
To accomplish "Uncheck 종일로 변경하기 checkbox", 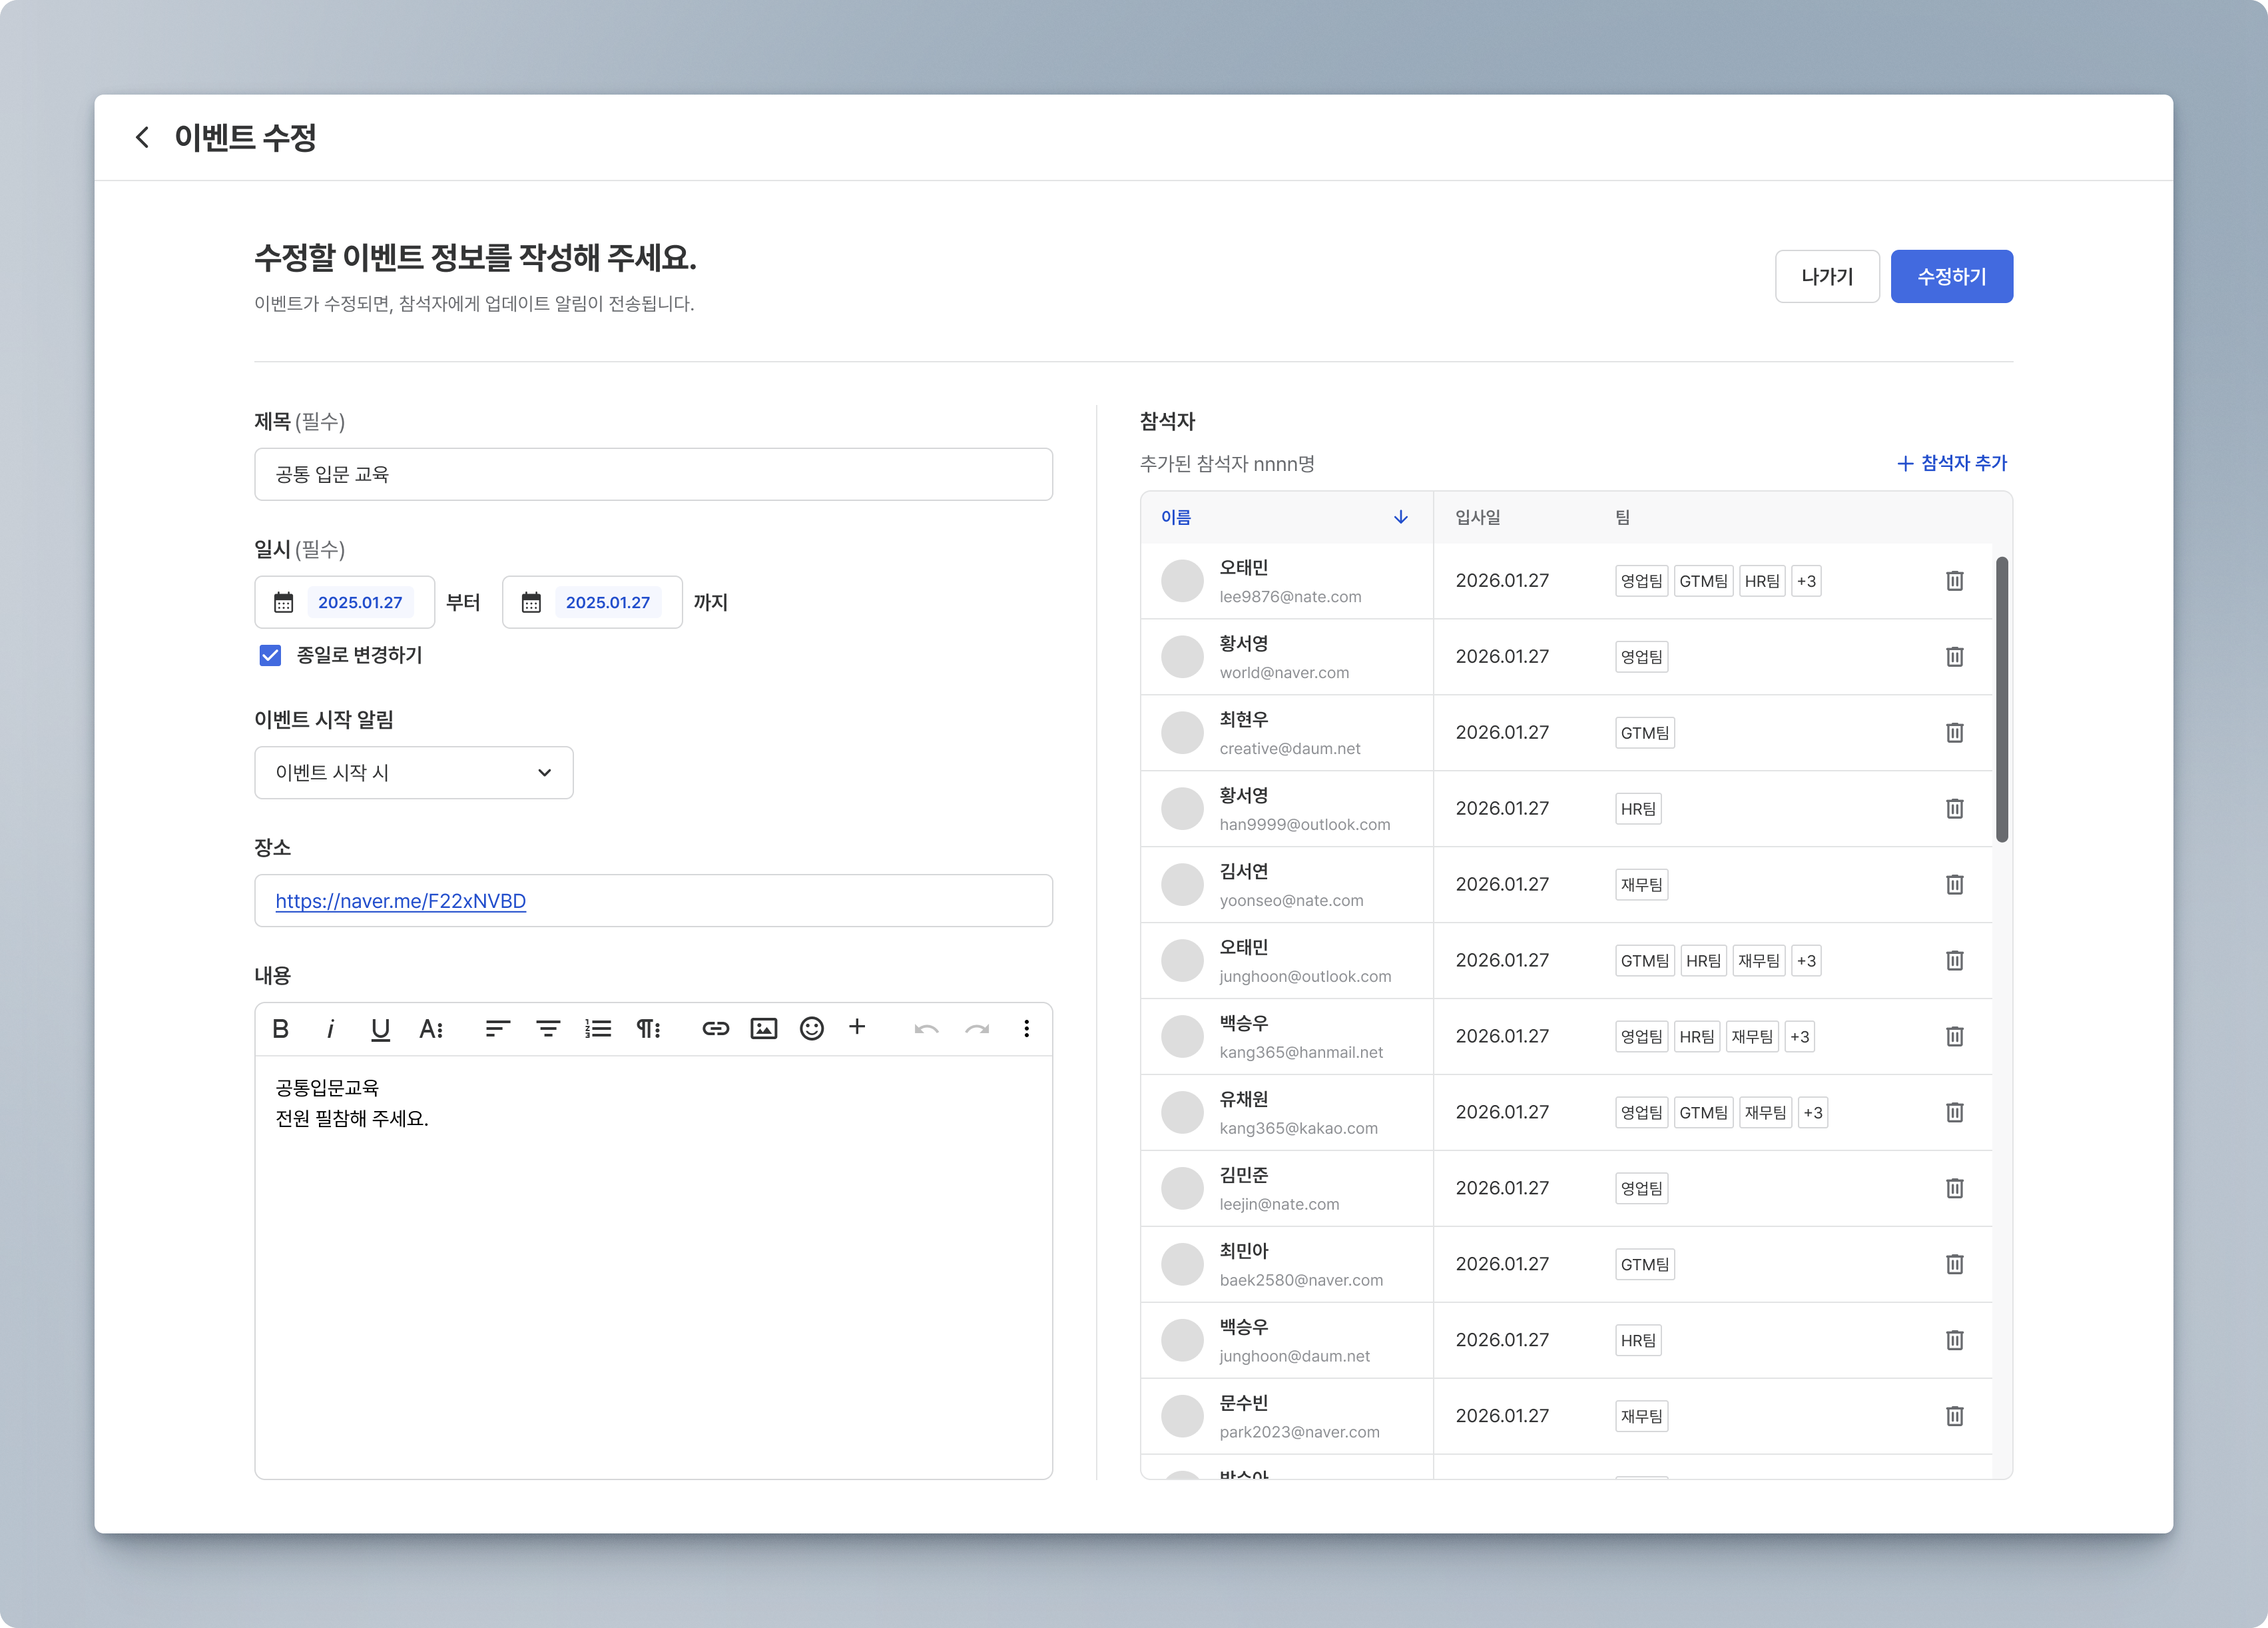I will pyautogui.click(x=270, y=655).
